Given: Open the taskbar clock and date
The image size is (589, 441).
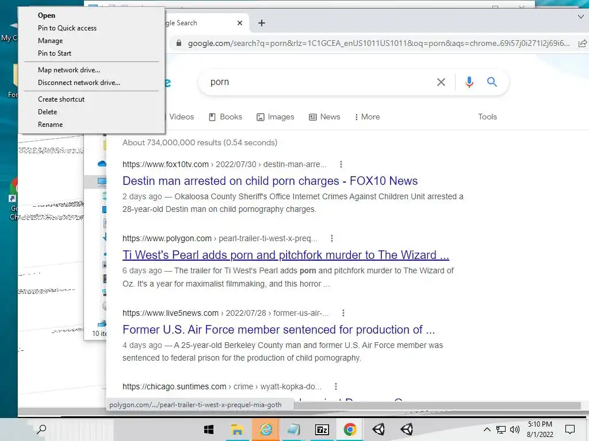Looking at the screenshot, I should coord(540,430).
